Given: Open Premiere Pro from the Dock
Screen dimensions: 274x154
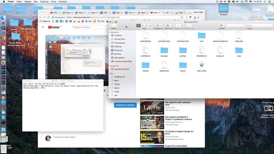Looking at the screenshot, I should [x=3, y=68].
